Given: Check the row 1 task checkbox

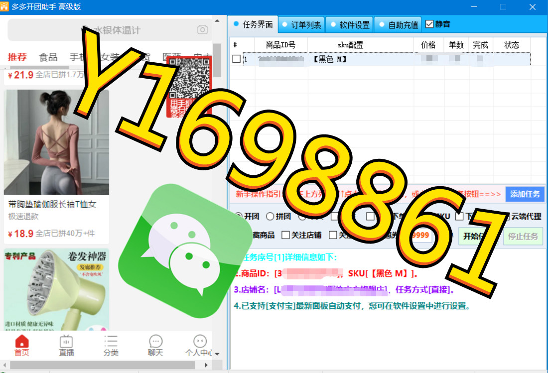Looking at the screenshot, I should (x=237, y=59).
